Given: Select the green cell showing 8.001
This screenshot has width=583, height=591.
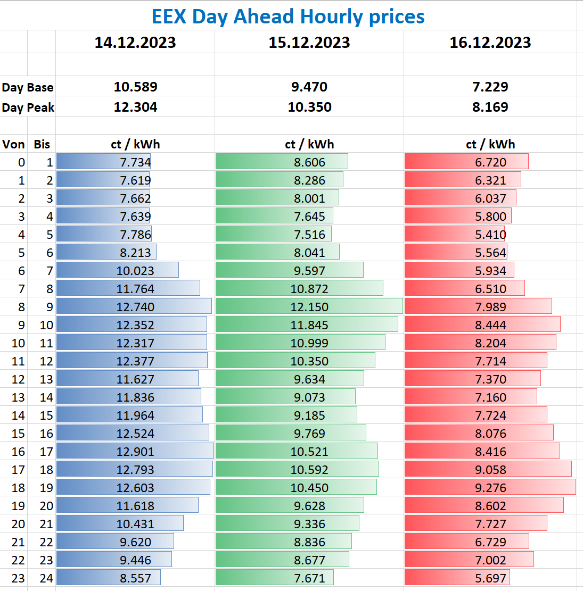Looking at the screenshot, I should (309, 198).
